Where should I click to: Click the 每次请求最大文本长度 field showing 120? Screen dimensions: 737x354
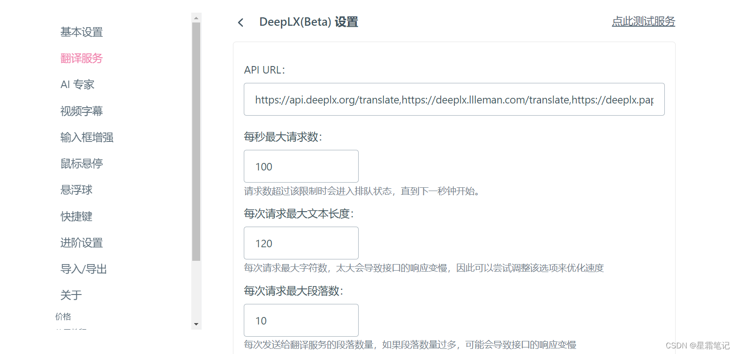click(x=301, y=243)
